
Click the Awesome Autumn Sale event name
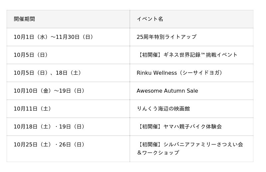pyautogui.click(x=167, y=91)
